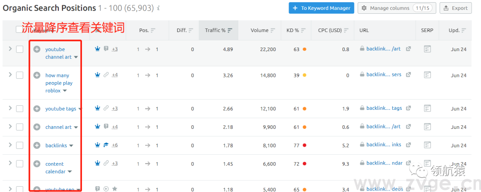Click the plus icon beside 'youtube channel art'
The width and height of the screenshot is (481, 192).
37,49
